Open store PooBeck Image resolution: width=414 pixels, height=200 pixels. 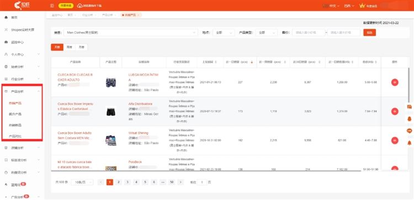click(135, 162)
